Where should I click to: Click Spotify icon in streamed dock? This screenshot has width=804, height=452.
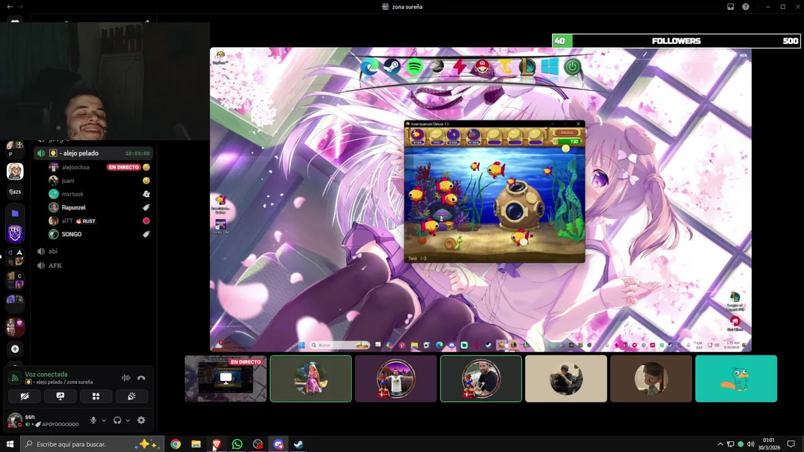coord(415,67)
